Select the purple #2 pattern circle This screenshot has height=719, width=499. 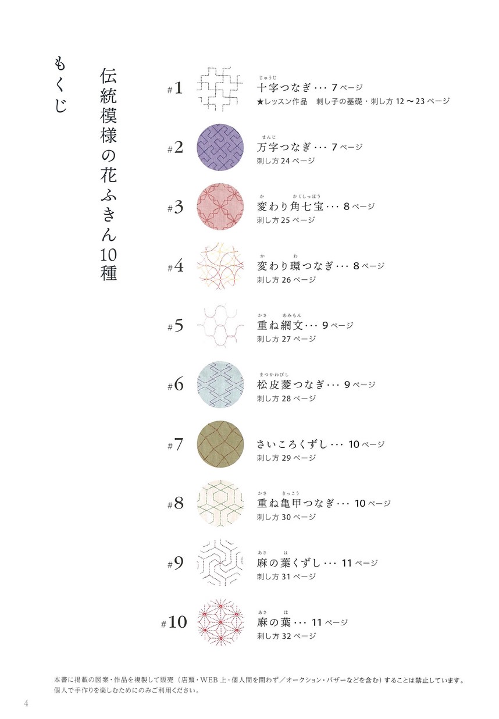[x=220, y=147]
